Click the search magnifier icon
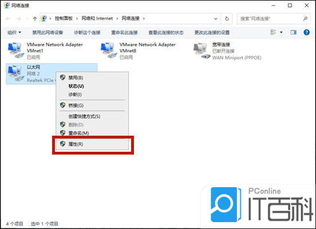316x229 pixels. pos(305,18)
